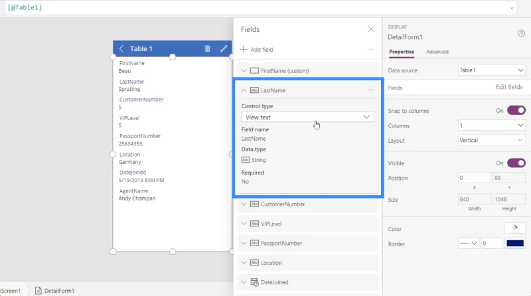Expand the FirstName (custom) field
531x296 pixels.
tap(244, 71)
